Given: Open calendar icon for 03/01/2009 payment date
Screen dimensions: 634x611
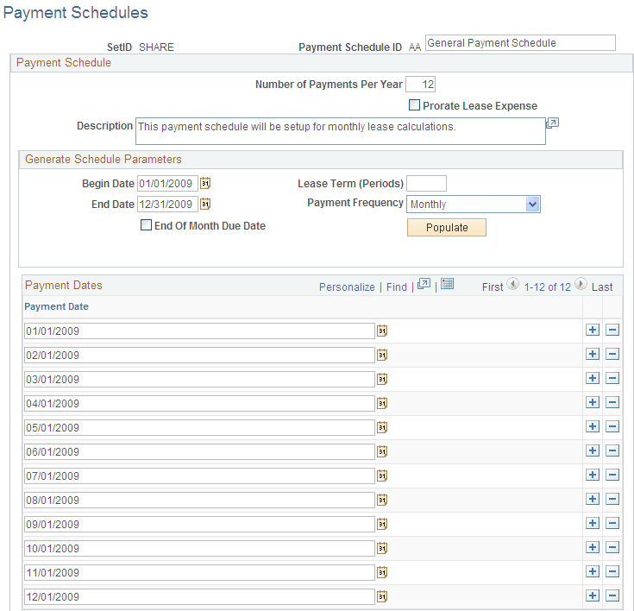Looking at the screenshot, I should coord(382,379).
